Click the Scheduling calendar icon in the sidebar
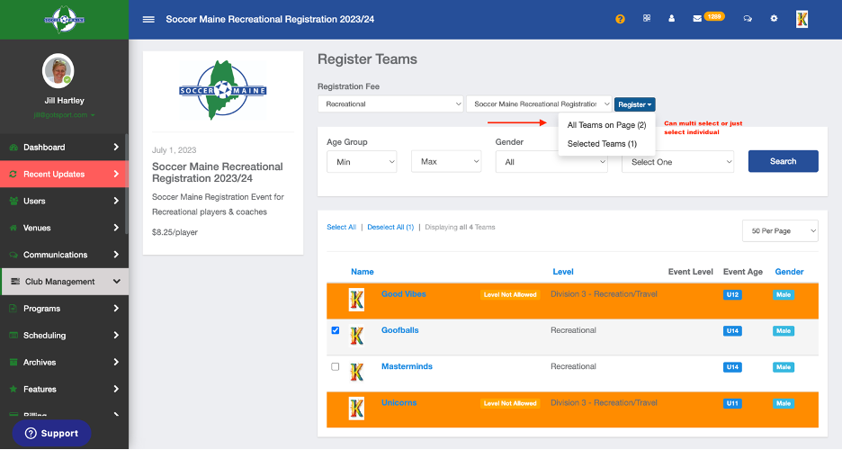The height and width of the screenshot is (450, 842). [x=13, y=335]
